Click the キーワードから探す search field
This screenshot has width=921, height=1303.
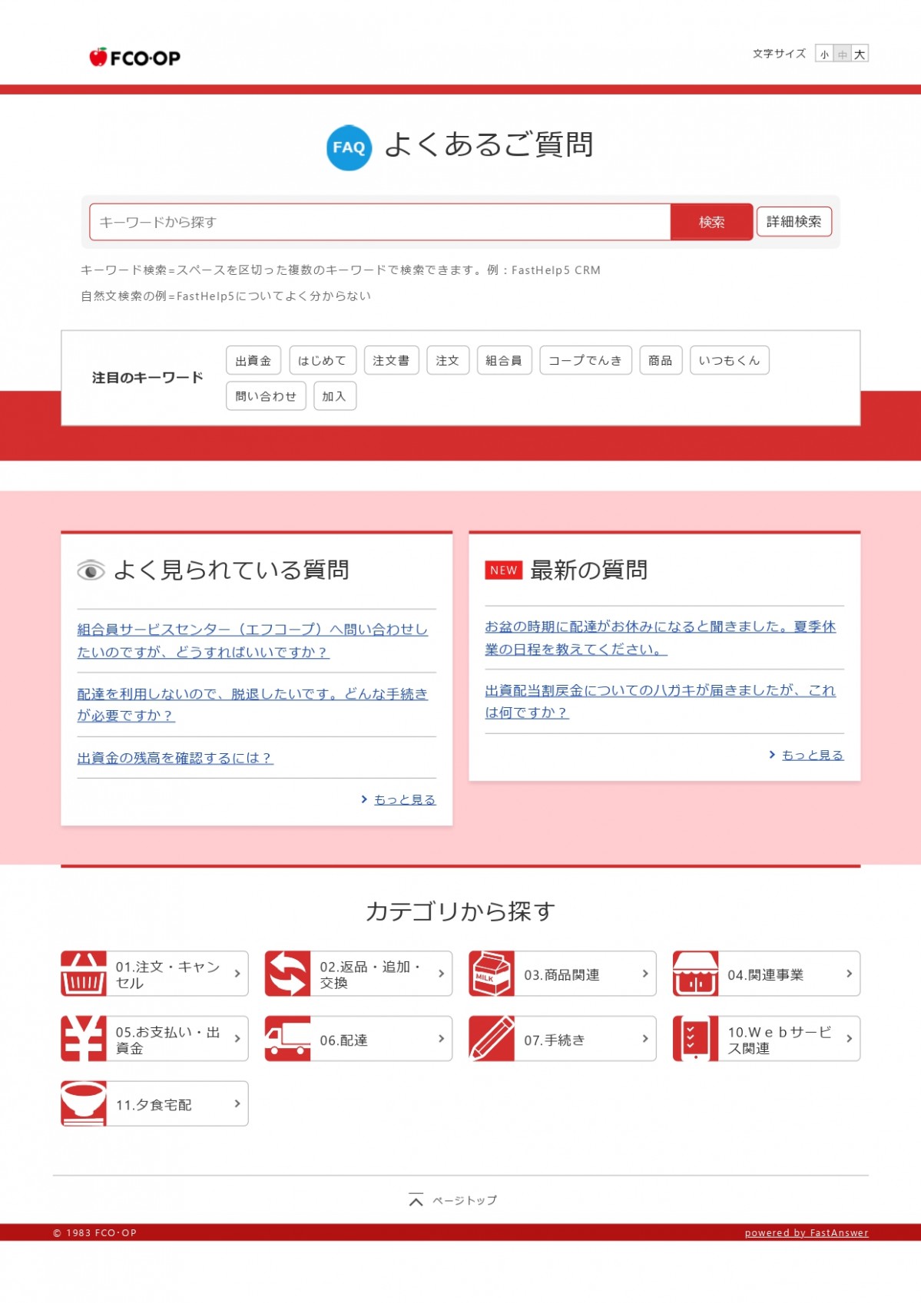pyautogui.click(x=380, y=222)
